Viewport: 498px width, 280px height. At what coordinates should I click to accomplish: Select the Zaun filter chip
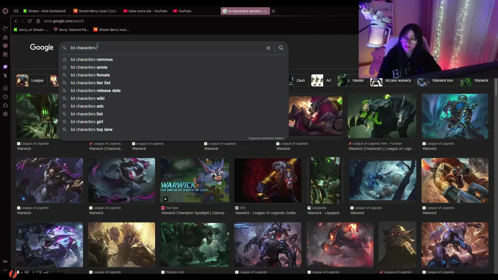pyautogui.click(x=298, y=80)
